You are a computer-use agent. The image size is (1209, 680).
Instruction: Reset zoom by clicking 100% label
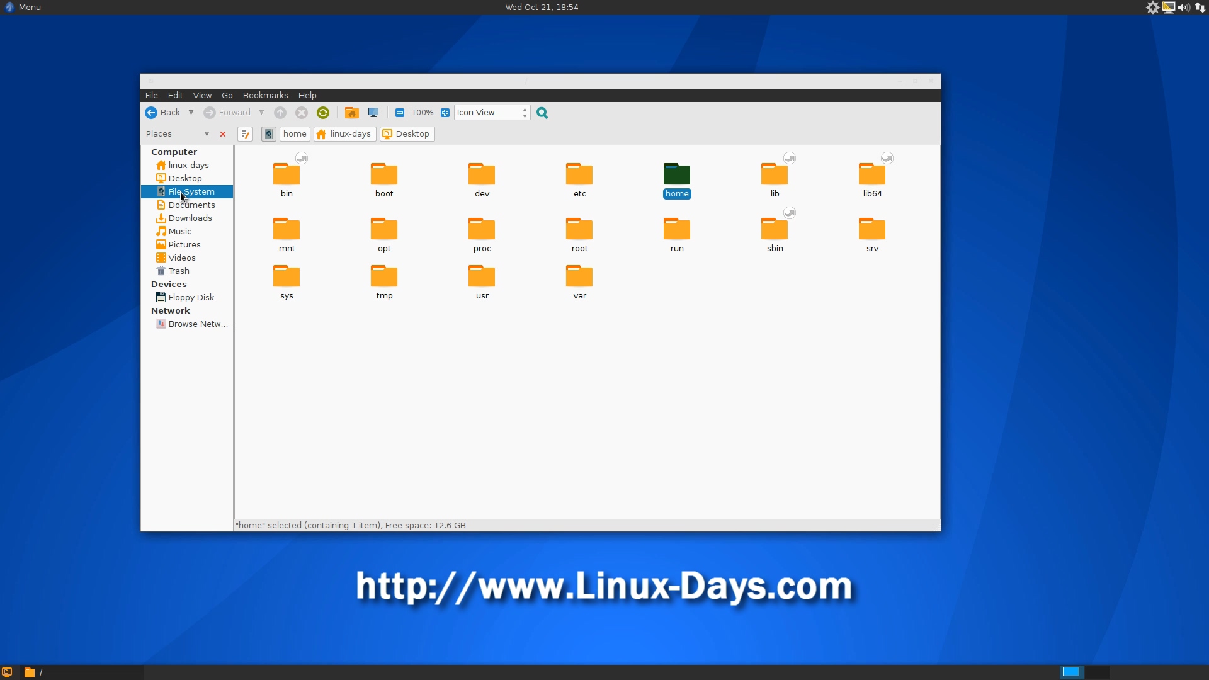point(423,113)
